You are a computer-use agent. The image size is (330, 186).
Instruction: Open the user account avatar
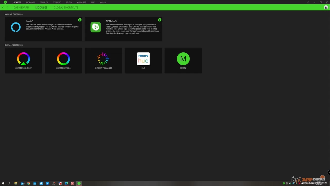point(326,7)
